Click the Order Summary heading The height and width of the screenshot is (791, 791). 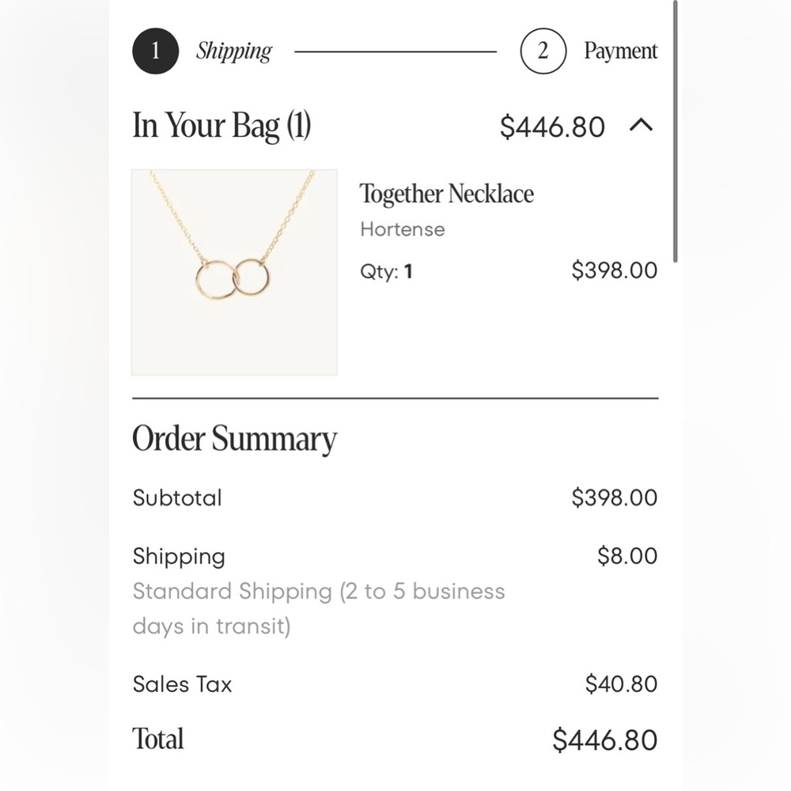(235, 439)
